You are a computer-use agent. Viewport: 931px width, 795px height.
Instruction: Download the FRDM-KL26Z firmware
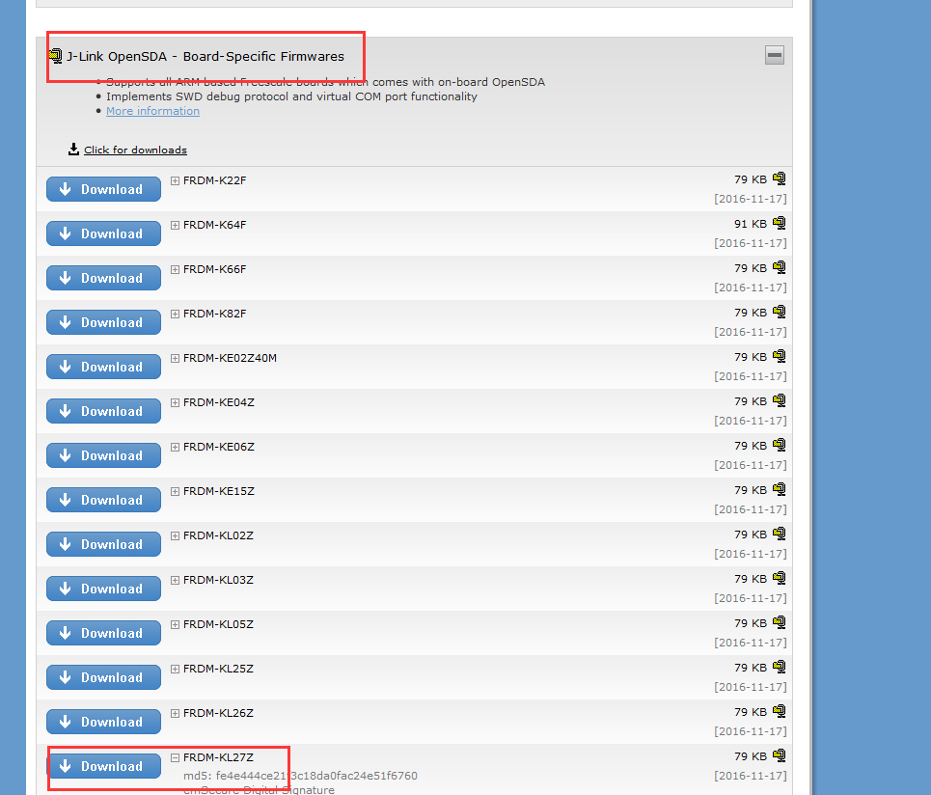[x=103, y=722]
